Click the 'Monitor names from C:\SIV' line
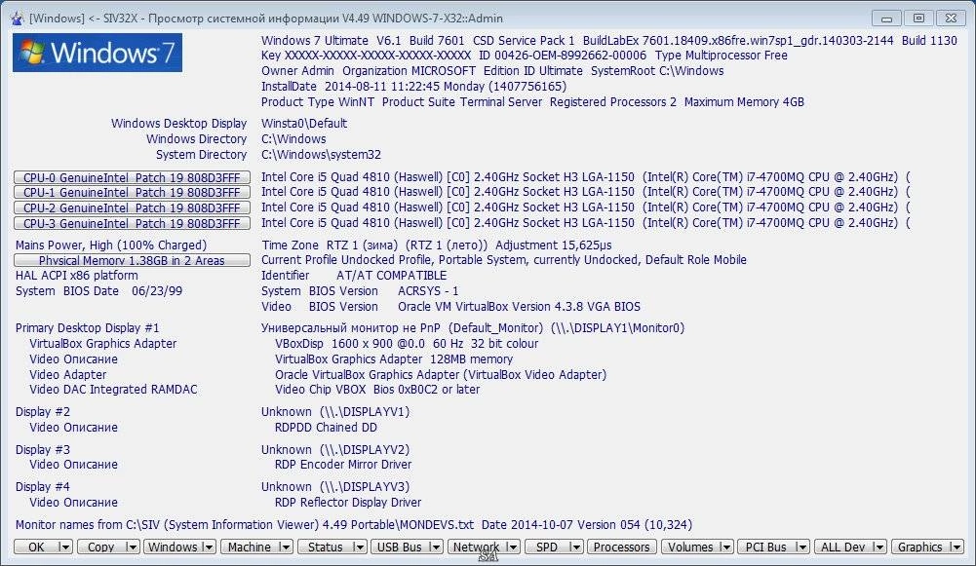The image size is (976, 566). tap(354, 525)
